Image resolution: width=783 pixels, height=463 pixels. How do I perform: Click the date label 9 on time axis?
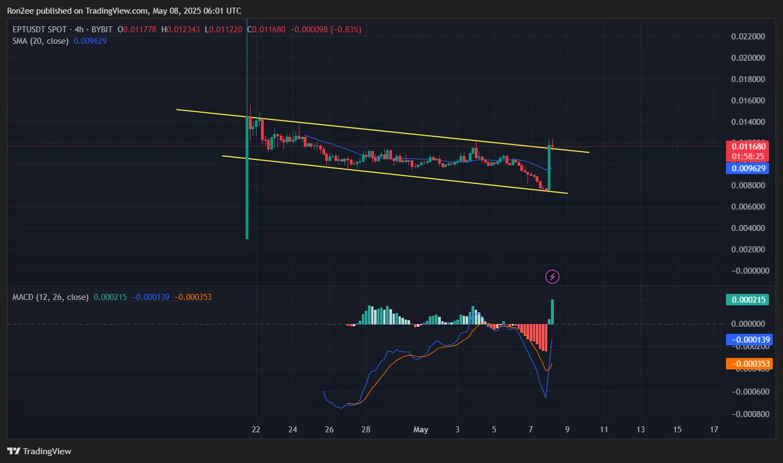coord(568,430)
